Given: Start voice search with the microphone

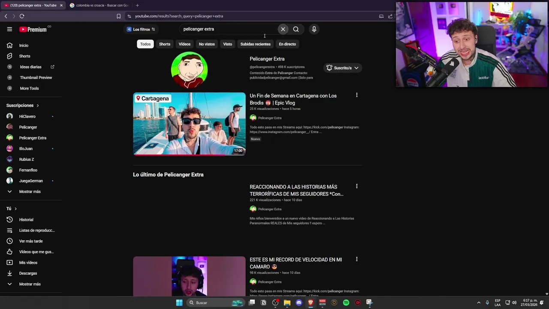Looking at the screenshot, I should tap(314, 29).
